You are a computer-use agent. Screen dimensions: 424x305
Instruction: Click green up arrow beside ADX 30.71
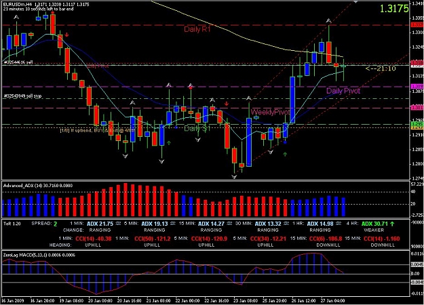click(392, 224)
